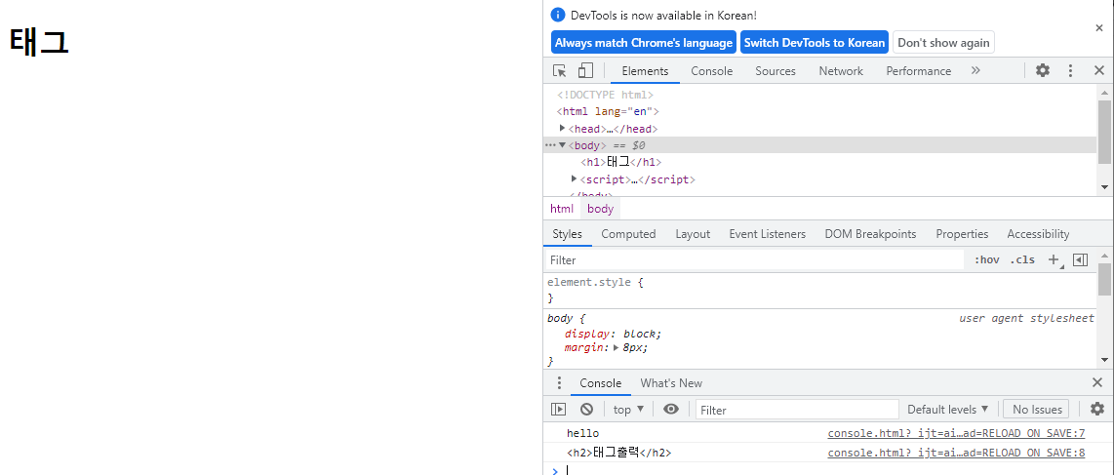Collapse the body element node
Screen dimensions: 1114x475
(x=563, y=145)
